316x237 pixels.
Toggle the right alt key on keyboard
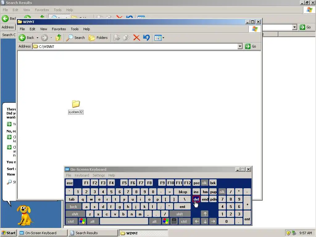(x=154, y=221)
